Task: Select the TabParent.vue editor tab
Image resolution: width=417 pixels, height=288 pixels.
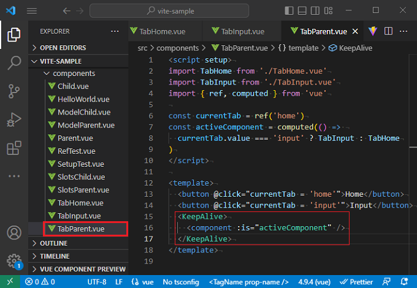Action: tap(323, 31)
